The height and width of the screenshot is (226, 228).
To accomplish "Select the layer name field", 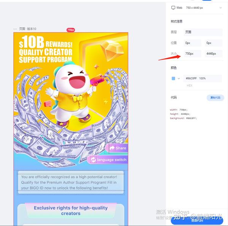I will [203, 32].
